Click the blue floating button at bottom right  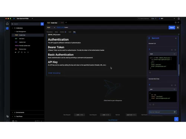[176, 119]
